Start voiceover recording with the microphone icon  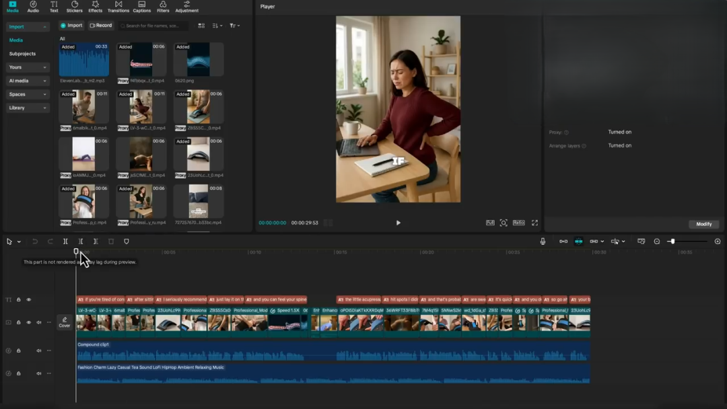pos(543,241)
